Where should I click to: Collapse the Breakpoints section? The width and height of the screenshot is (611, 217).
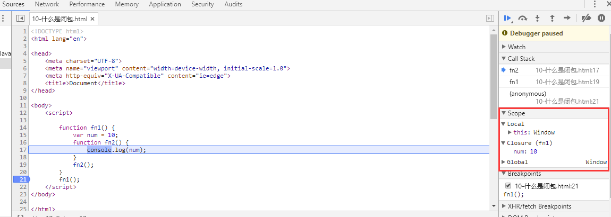point(504,174)
